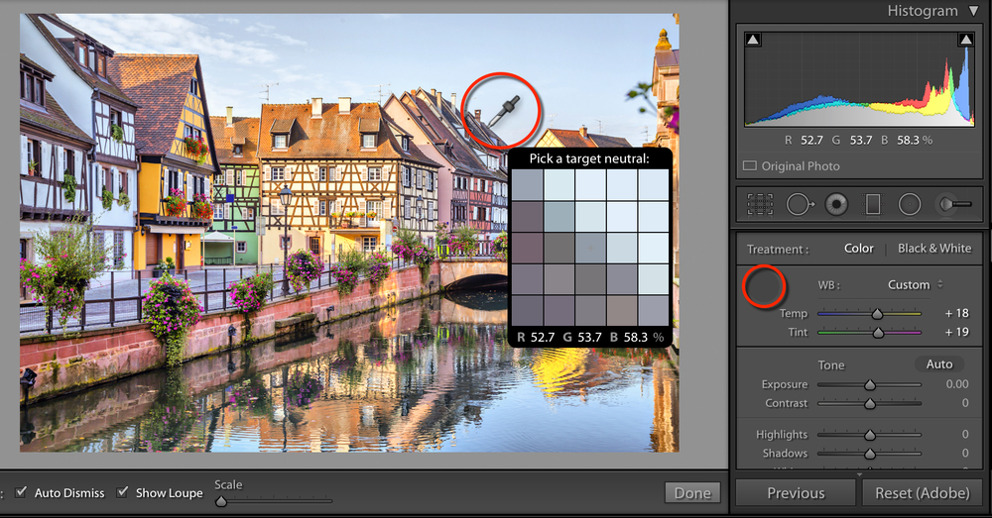Select the Color treatment option
Image resolution: width=992 pixels, height=518 pixels.
(x=859, y=248)
